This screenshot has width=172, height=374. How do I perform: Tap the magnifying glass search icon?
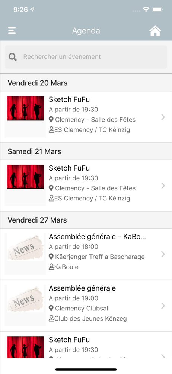pos(13,57)
